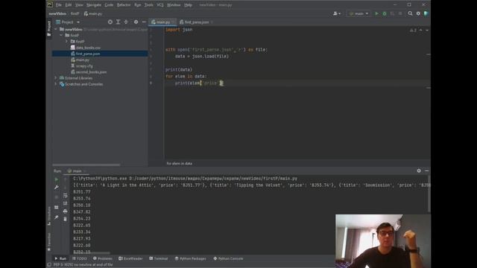Open Search Everywhere magnifier icon
The height and width of the screenshot is (268, 477).
pos(410,13)
